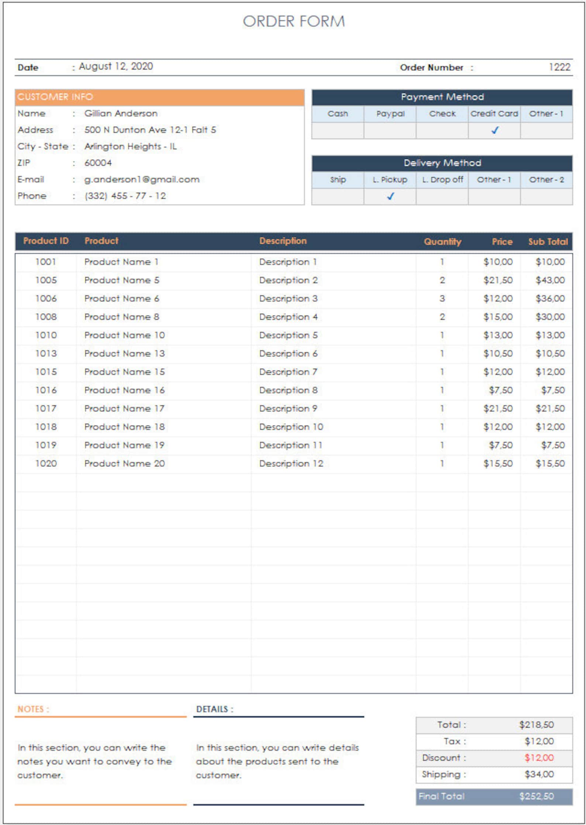
Task: Click the $36,00 subtotal cell
Action: point(546,299)
